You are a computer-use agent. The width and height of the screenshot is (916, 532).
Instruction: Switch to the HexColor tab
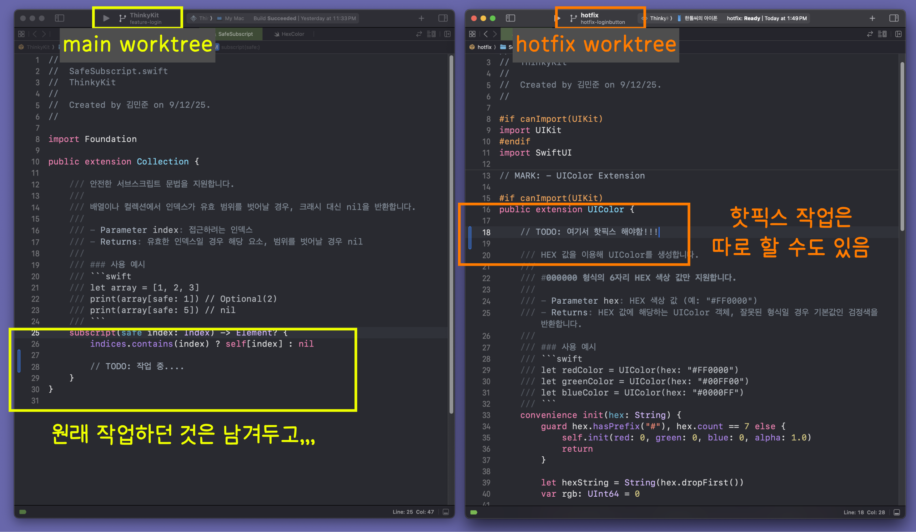(292, 34)
